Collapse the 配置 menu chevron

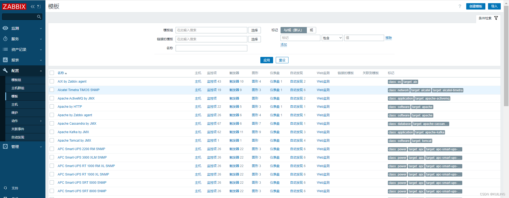pyautogui.click(x=41, y=71)
